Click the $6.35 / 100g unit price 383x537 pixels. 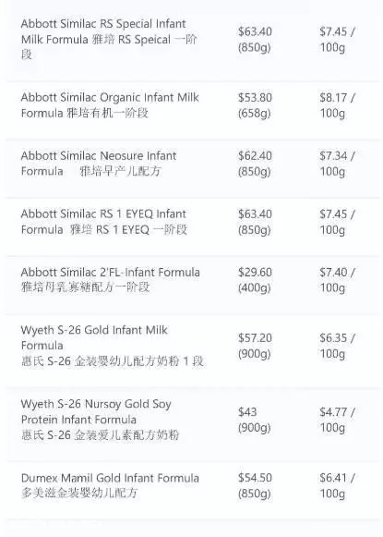click(x=337, y=346)
